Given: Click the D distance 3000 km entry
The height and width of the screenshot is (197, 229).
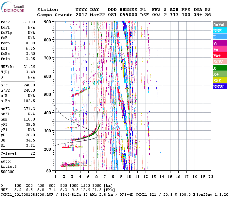Looking at the screenshot, I should click(x=97, y=186).
